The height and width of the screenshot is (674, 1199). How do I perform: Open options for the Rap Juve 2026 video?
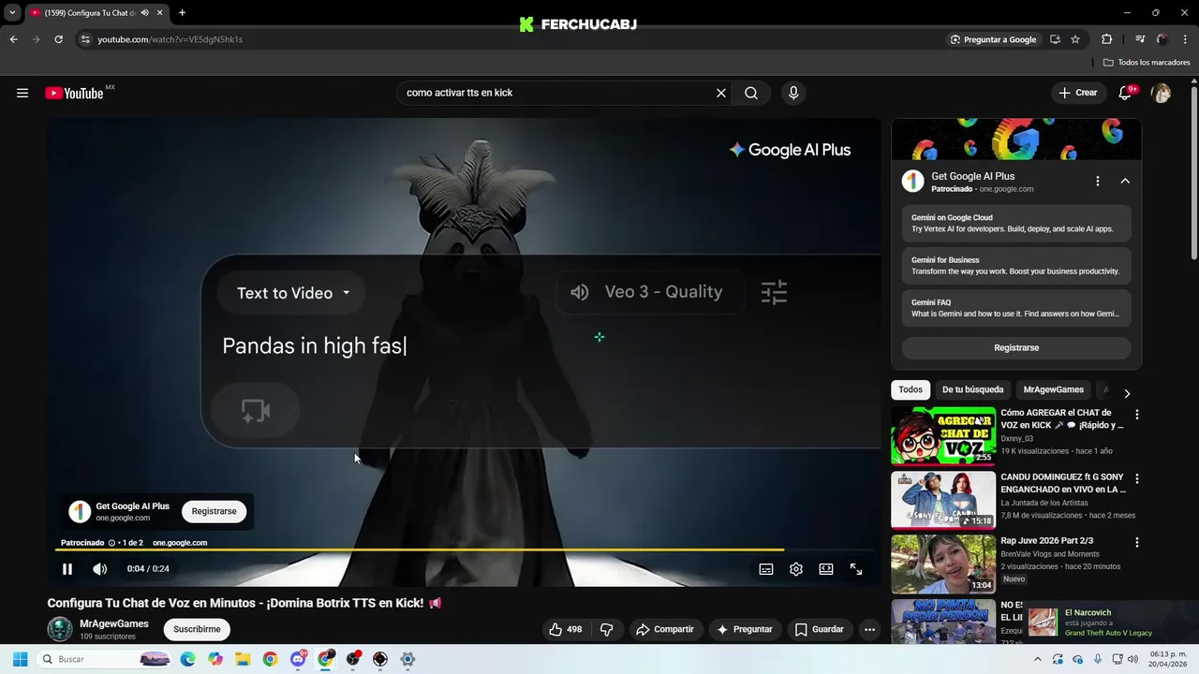pos(1137,542)
